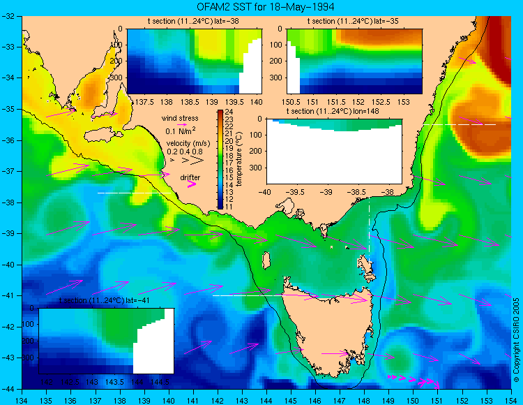Viewport: 523px width, 405px height.
Task: Click the "t section (11..24°C) lon=148" heading
Action: click(333, 111)
